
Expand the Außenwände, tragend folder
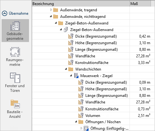[51, 10]
